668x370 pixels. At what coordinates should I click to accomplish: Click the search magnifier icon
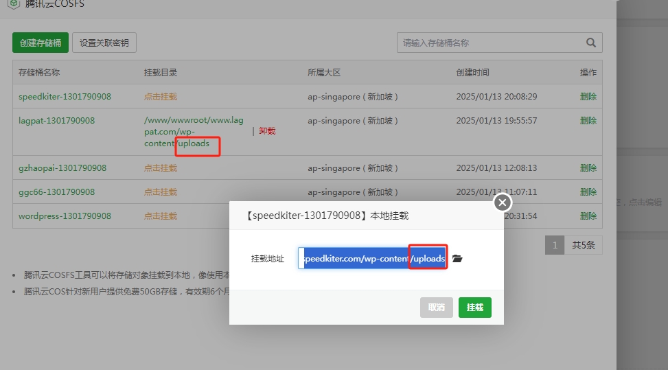[x=591, y=43]
